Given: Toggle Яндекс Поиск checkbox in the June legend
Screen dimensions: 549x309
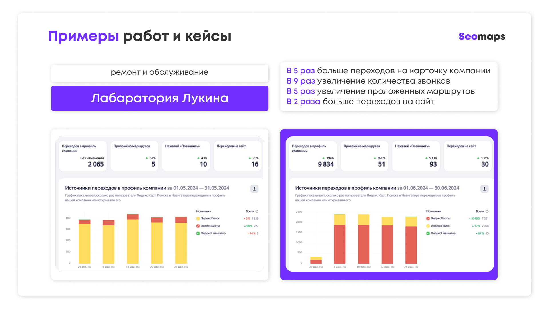Looking at the screenshot, I should 428,226.
